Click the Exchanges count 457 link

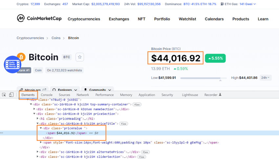pyautogui.click(x=65, y=4)
